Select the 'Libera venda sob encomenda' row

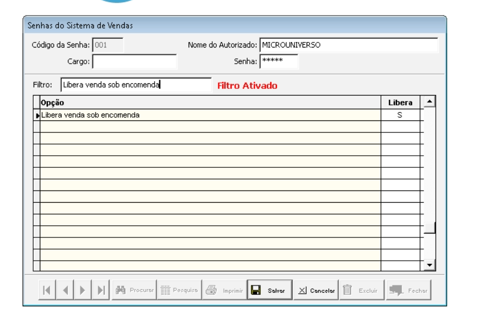point(210,115)
